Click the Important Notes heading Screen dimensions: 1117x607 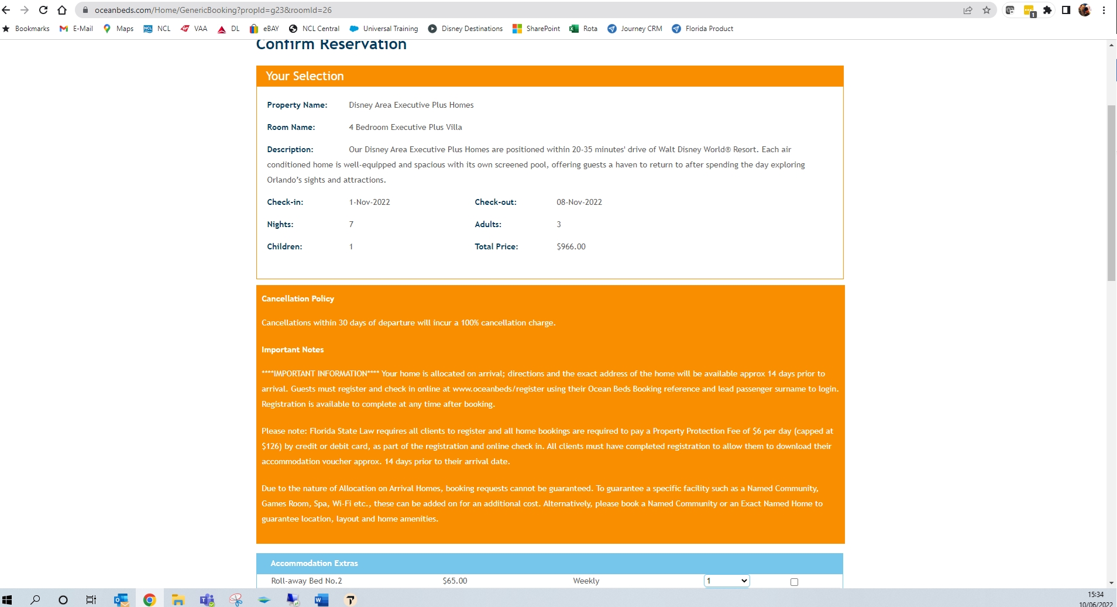coord(293,350)
